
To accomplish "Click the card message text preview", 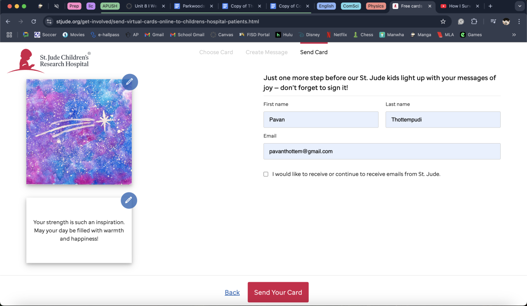I will 79,230.
